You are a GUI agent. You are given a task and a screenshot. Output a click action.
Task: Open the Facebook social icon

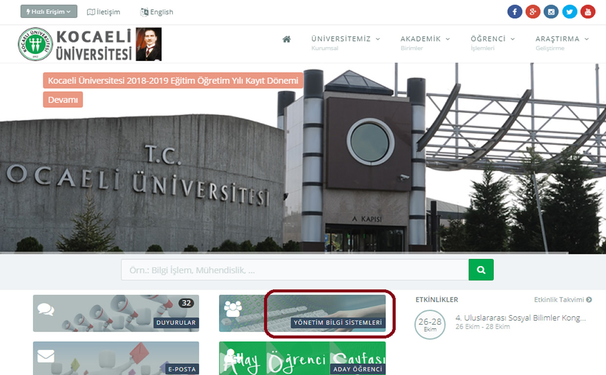pos(515,11)
